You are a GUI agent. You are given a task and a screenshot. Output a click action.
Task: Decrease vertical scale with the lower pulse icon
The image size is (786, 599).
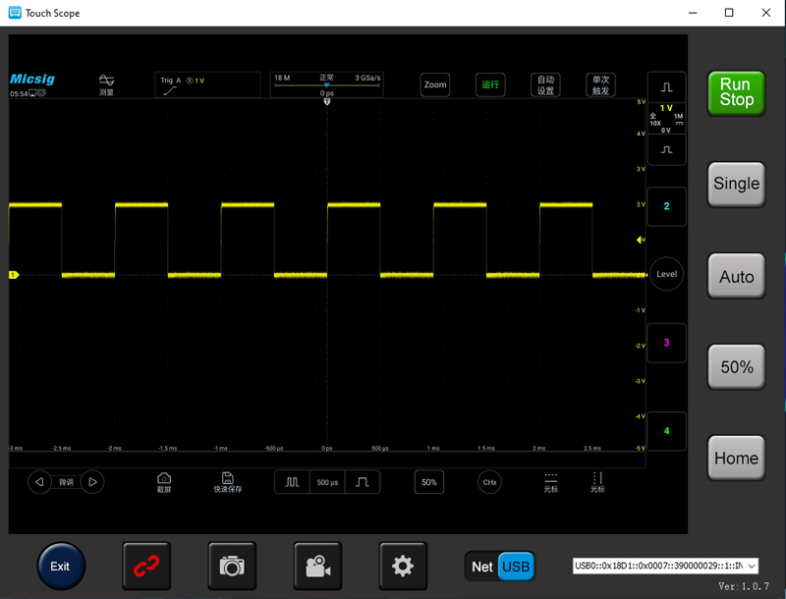click(x=667, y=149)
